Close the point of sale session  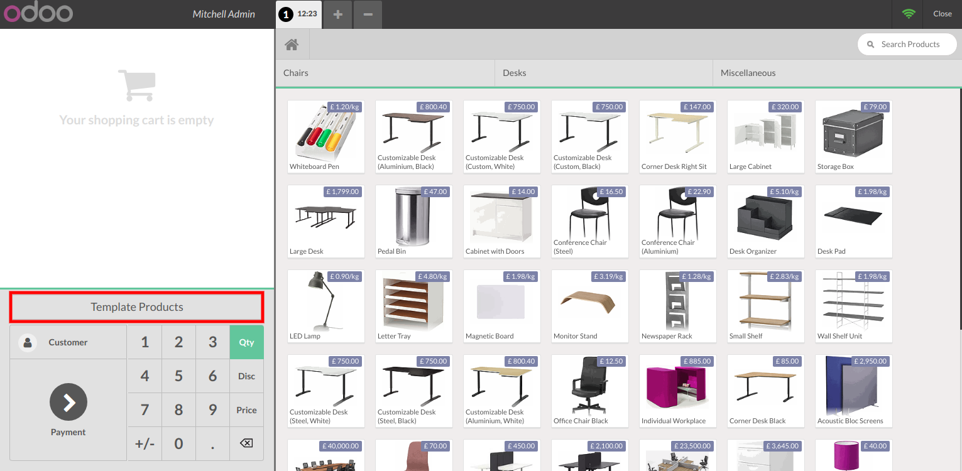pos(942,14)
